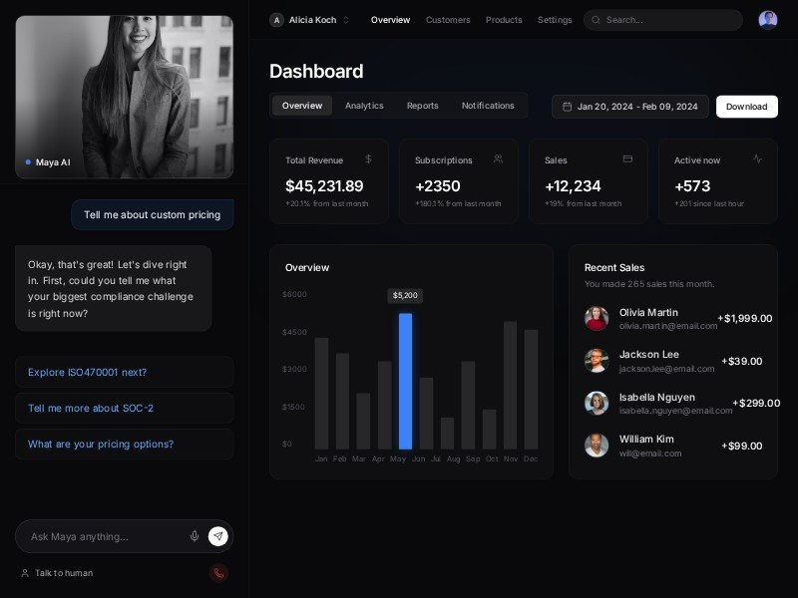Viewport: 798px width, 598px height.
Task: Open the user profile avatar at top right
Action: [x=767, y=20]
